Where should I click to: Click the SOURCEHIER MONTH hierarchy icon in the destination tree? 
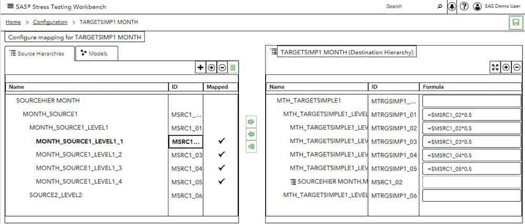tap(293, 182)
